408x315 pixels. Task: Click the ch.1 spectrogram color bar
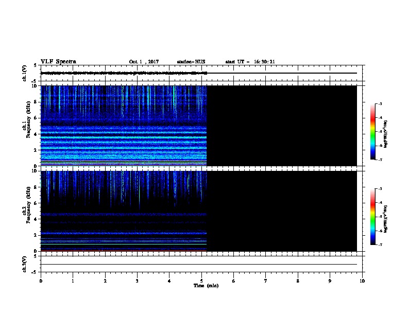click(373, 132)
